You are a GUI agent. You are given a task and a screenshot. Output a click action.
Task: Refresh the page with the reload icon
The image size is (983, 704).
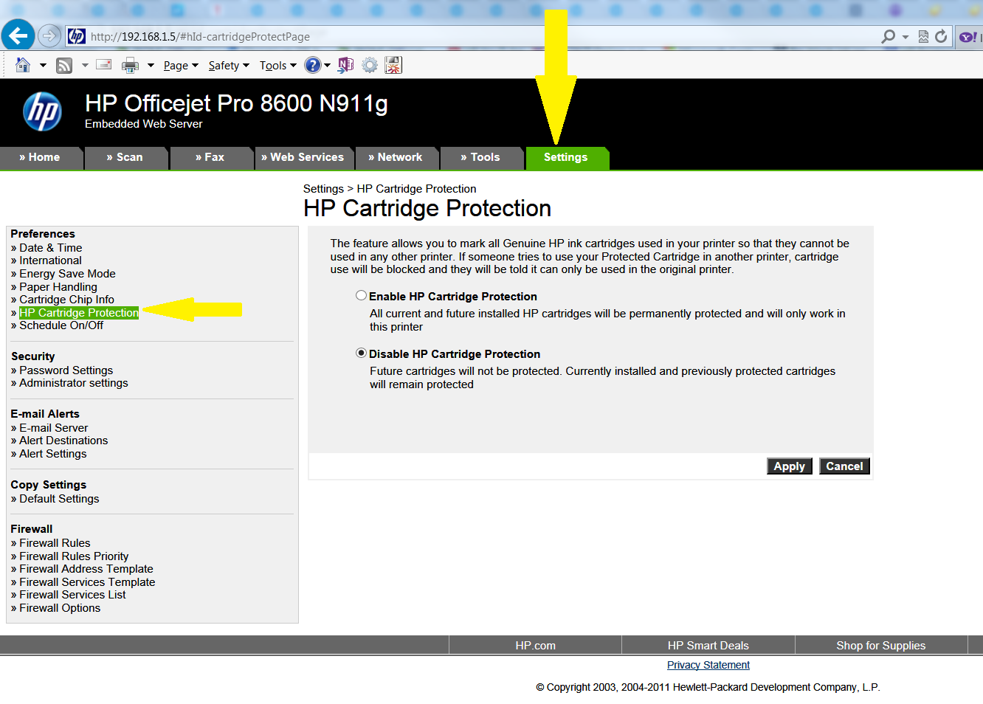click(x=941, y=36)
